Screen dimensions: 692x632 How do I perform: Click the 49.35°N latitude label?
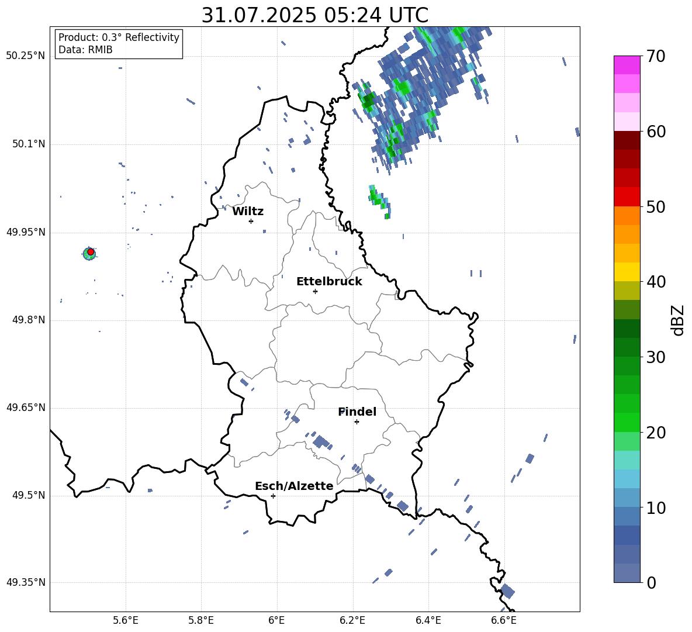pos(26,582)
